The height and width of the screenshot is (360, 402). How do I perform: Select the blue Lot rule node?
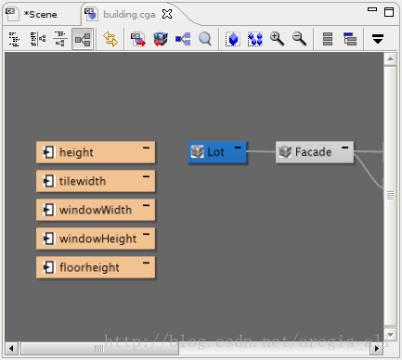click(x=217, y=152)
